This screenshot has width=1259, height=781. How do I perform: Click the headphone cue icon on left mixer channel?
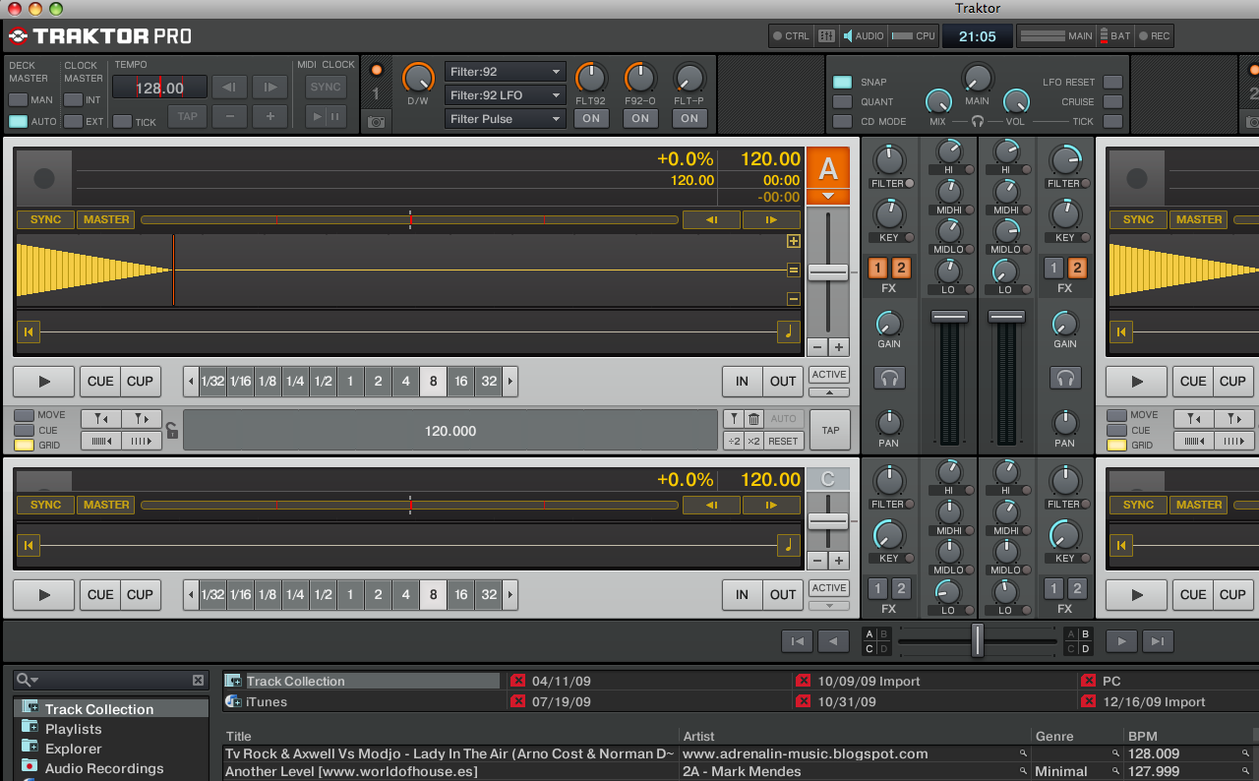pyautogui.click(x=889, y=379)
